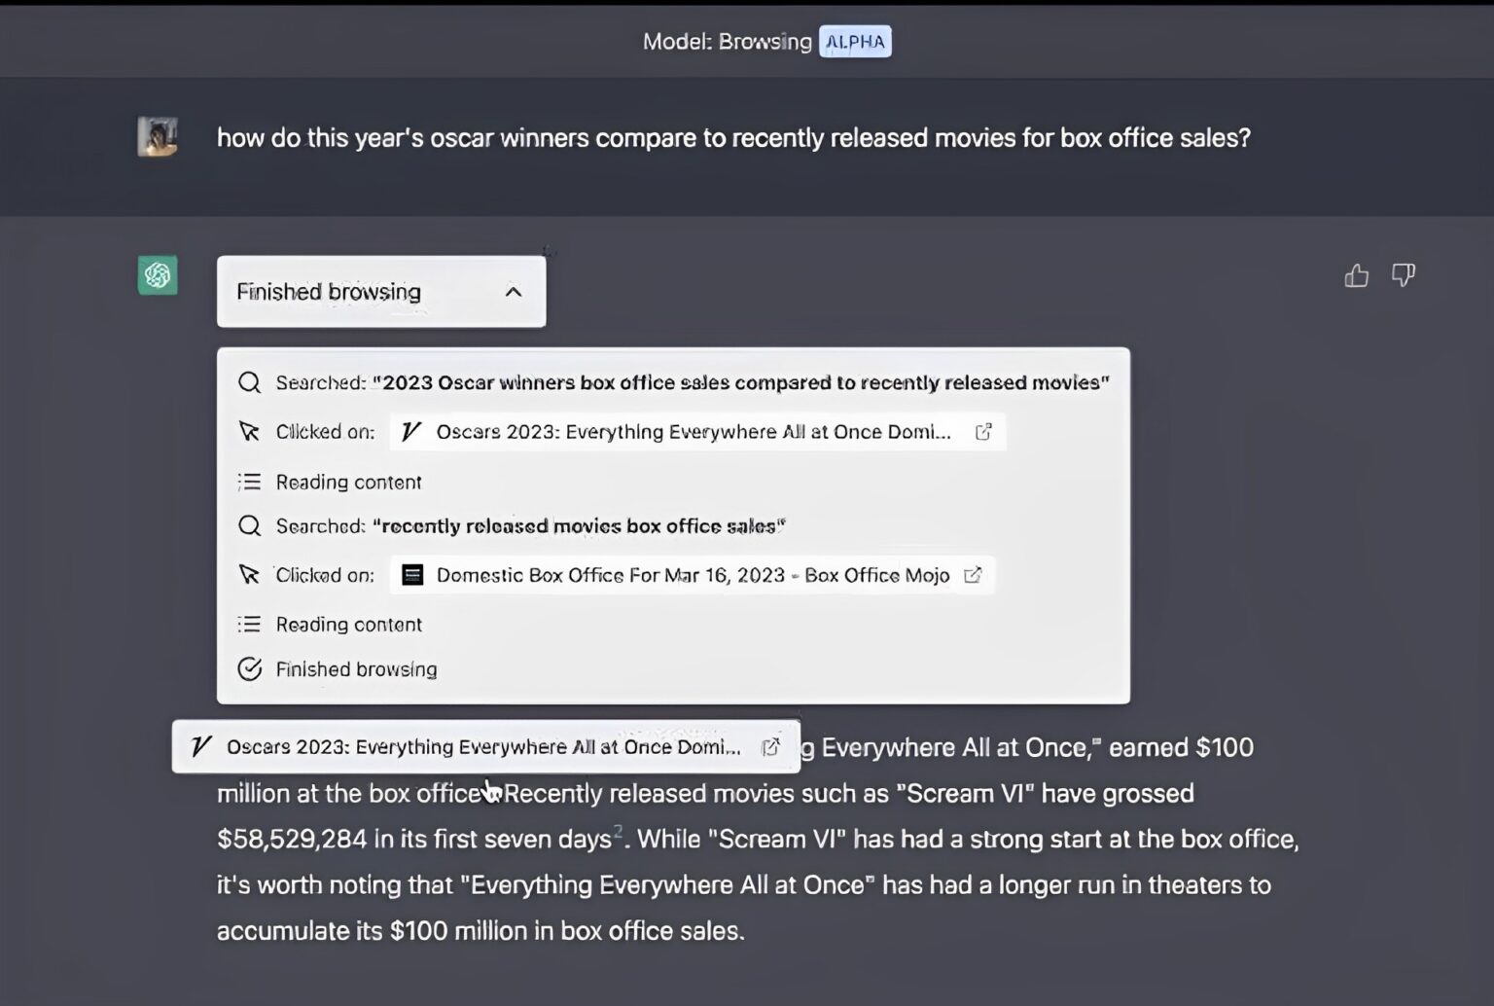
Task: Click the cursor icon next to 'Clicked on'
Action: pos(250,431)
